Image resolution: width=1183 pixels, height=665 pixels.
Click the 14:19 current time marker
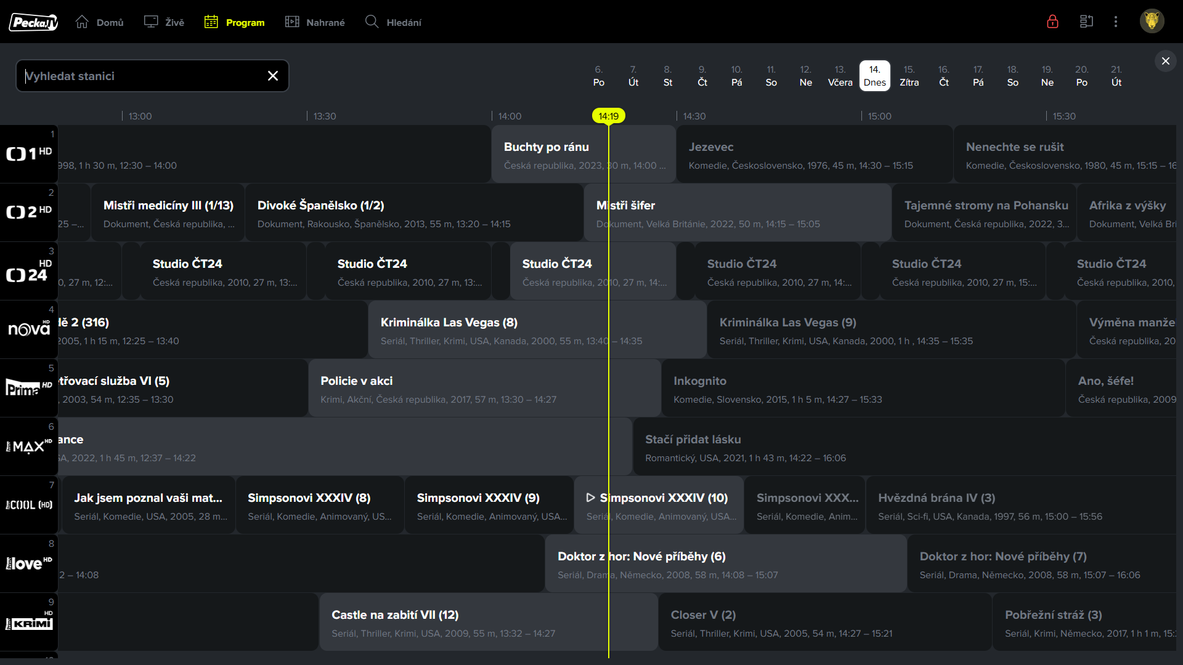tap(609, 116)
